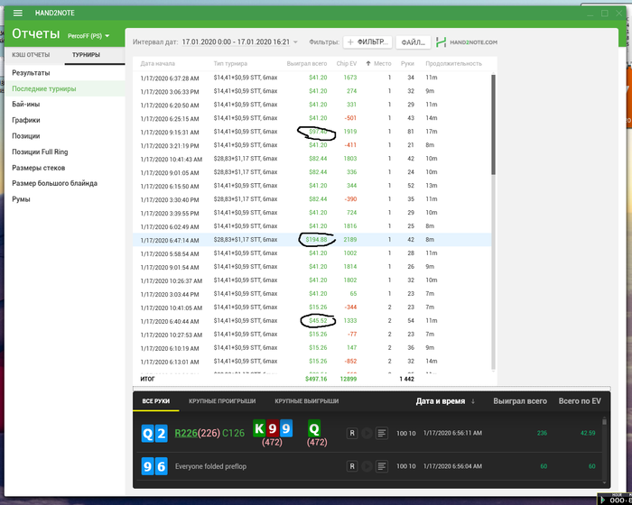
Task: Select Графики in the left sidebar
Action: 26,120
